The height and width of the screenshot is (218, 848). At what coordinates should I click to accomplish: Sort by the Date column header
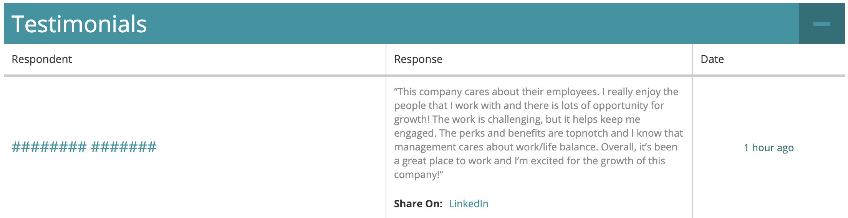click(x=712, y=59)
